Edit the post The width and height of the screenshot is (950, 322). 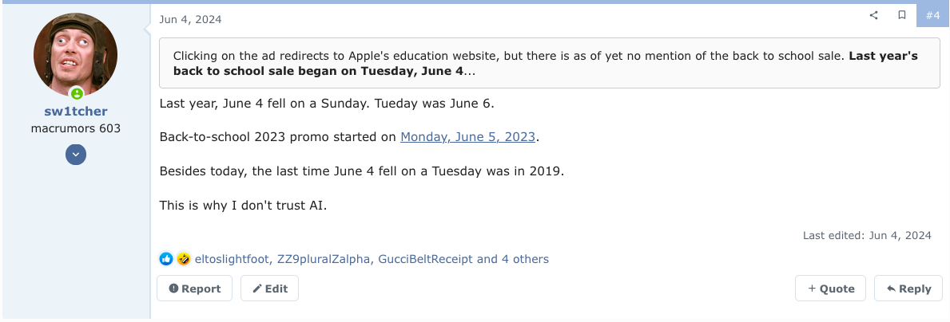click(269, 289)
